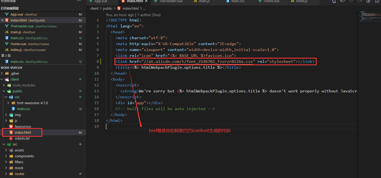Click JS icon beside main.js in open editors

[7, 32]
